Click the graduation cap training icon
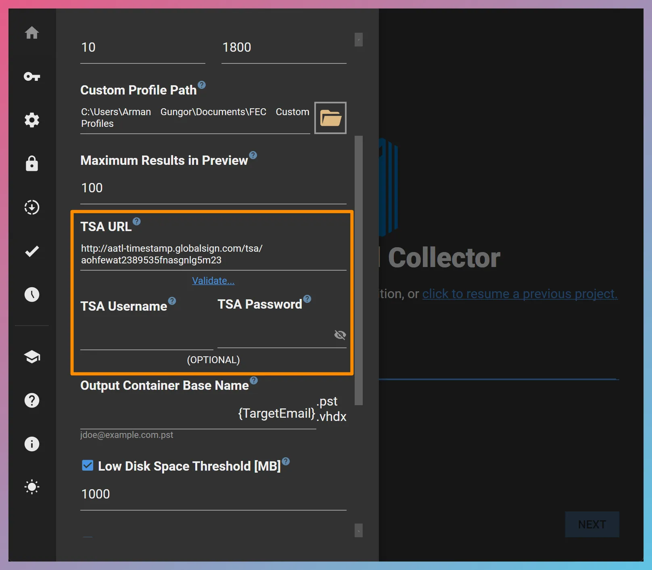Image resolution: width=652 pixels, height=570 pixels. click(x=32, y=357)
